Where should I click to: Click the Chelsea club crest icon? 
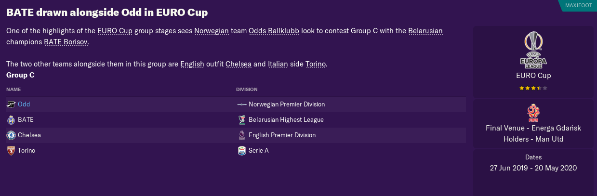(11, 135)
